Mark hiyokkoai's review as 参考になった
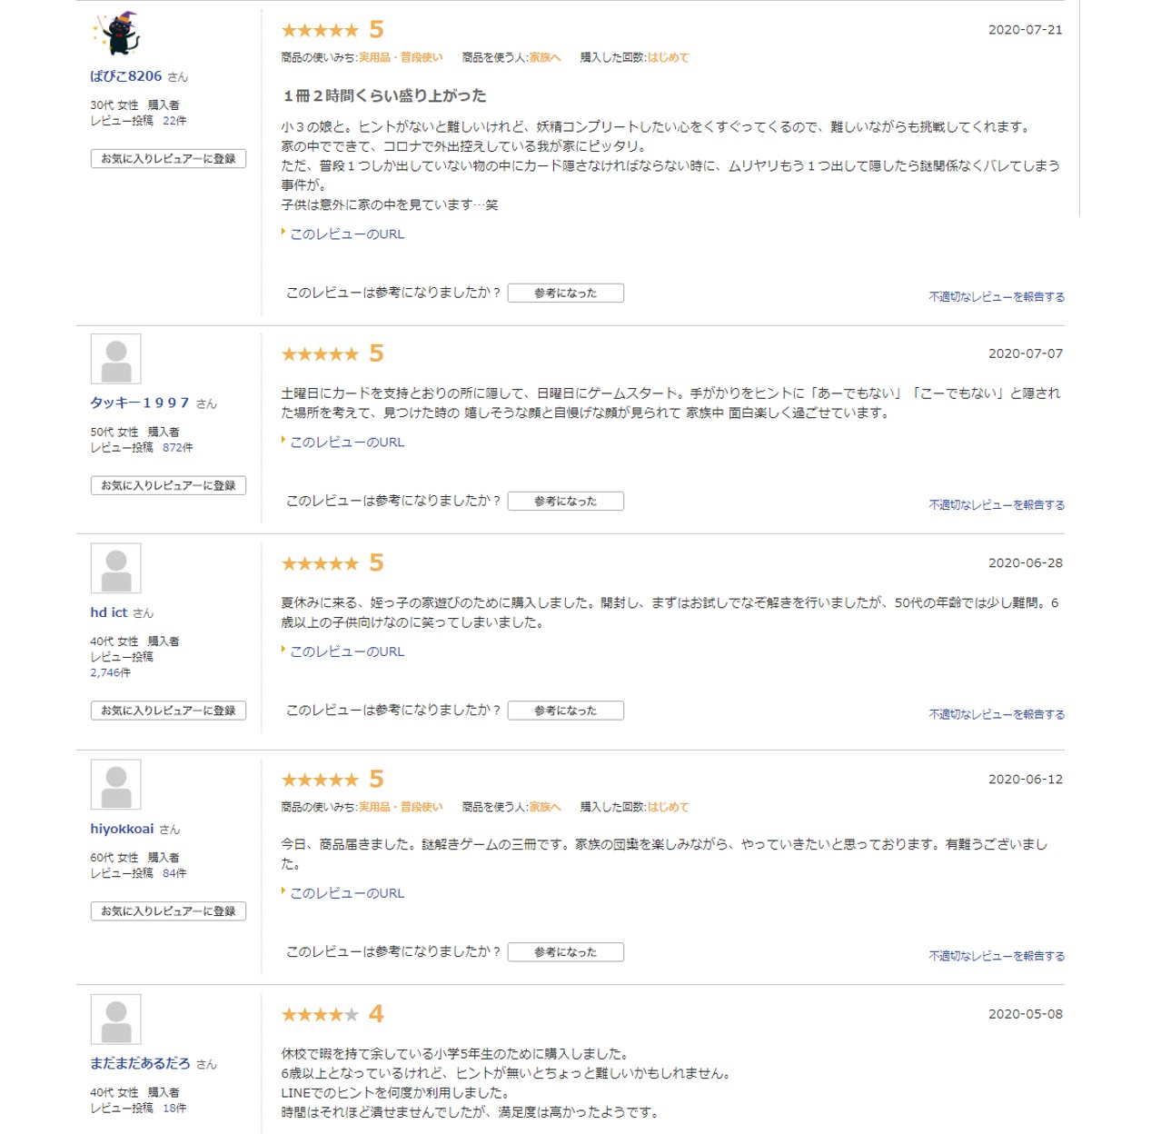The image size is (1151, 1134). coord(565,952)
